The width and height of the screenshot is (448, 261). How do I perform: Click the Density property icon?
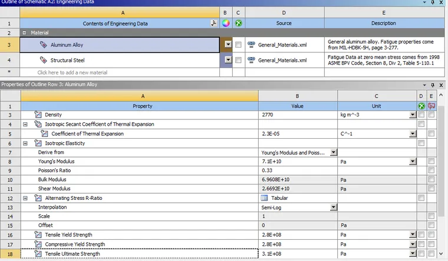(38, 115)
